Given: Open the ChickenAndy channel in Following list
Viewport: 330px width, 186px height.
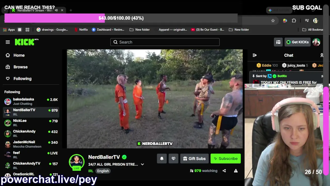Looking at the screenshot, I should click(x=31, y=134).
